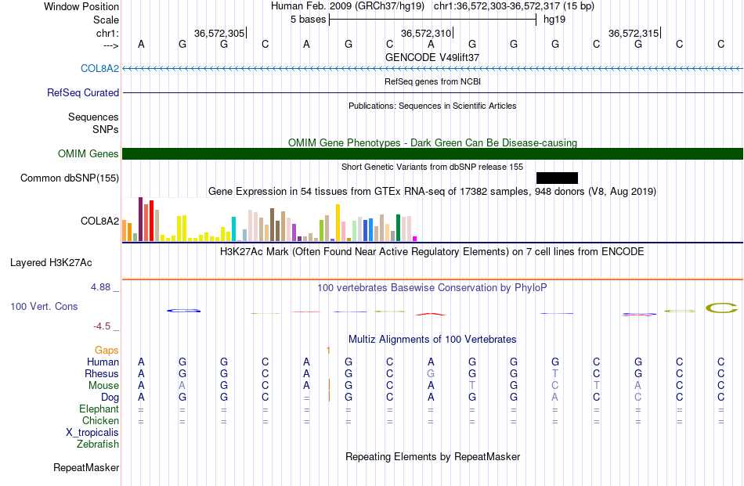Click the blue COL8A2 GENCODE gene label
Screen dimensions: 744x486
tap(99, 68)
